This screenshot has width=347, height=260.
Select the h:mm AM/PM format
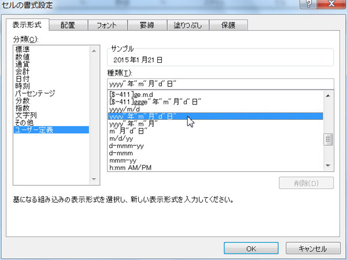(131, 168)
